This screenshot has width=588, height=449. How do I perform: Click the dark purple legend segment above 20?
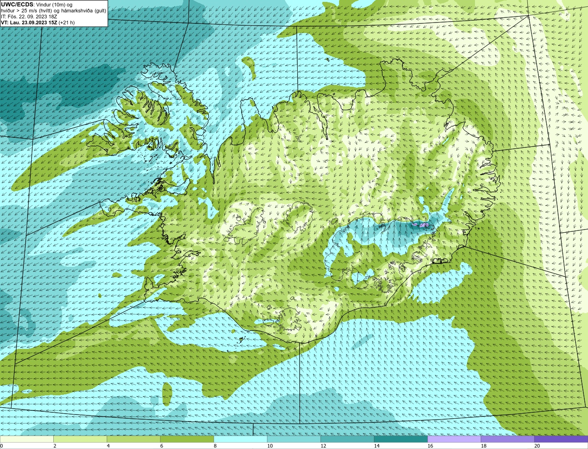tap(561, 439)
